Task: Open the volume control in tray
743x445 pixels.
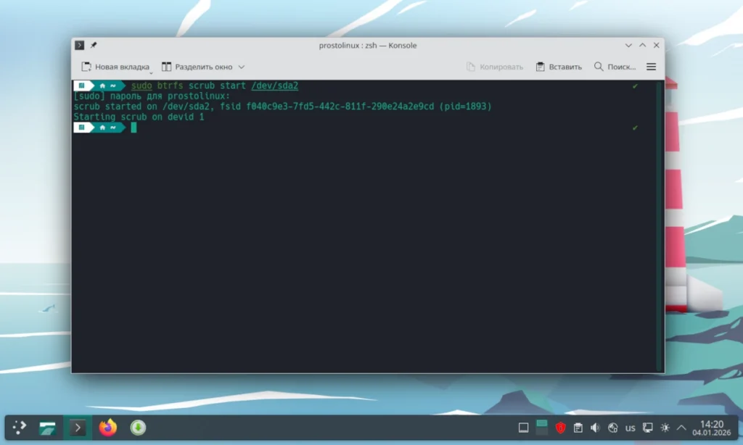Action: (595, 428)
